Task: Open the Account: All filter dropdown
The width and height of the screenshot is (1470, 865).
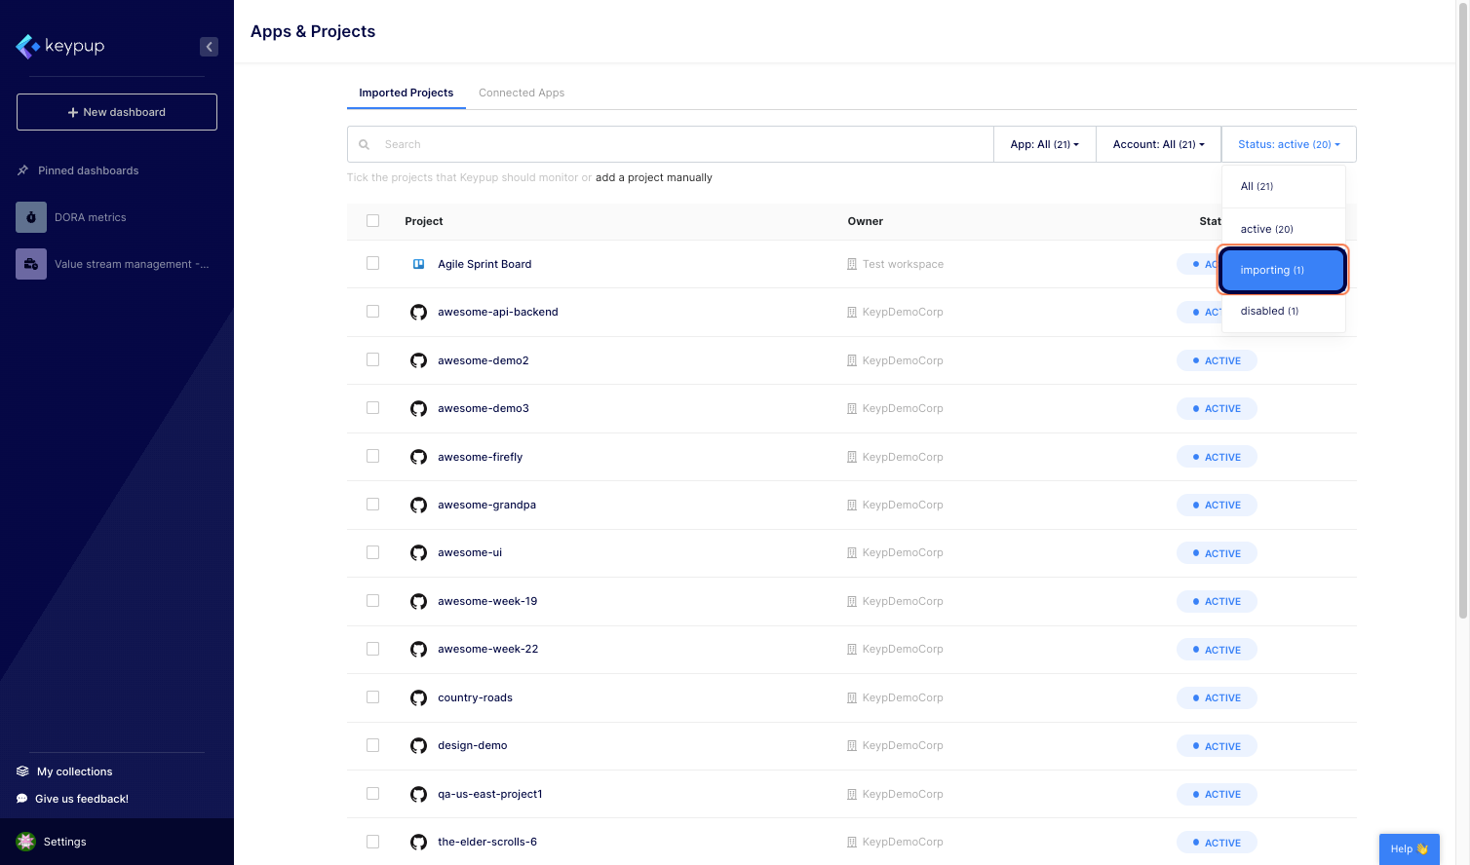Action: tap(1158, 143)
